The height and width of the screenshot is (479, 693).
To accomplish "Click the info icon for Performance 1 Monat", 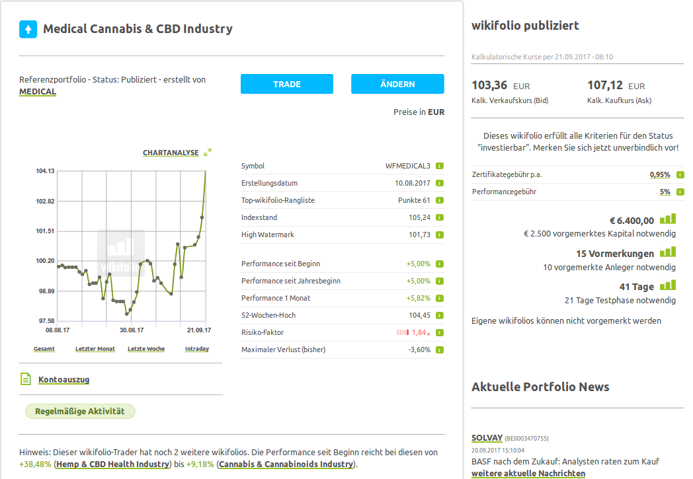I will pos(439,299).
